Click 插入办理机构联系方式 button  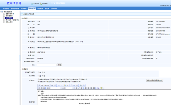click(x=155, y=80)
